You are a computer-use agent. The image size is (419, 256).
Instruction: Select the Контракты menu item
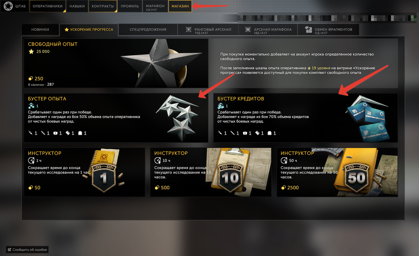click(x=103, y=6)
